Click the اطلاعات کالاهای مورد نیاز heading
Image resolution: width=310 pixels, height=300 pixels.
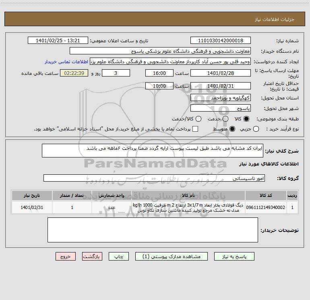click(x=269, y=164)
